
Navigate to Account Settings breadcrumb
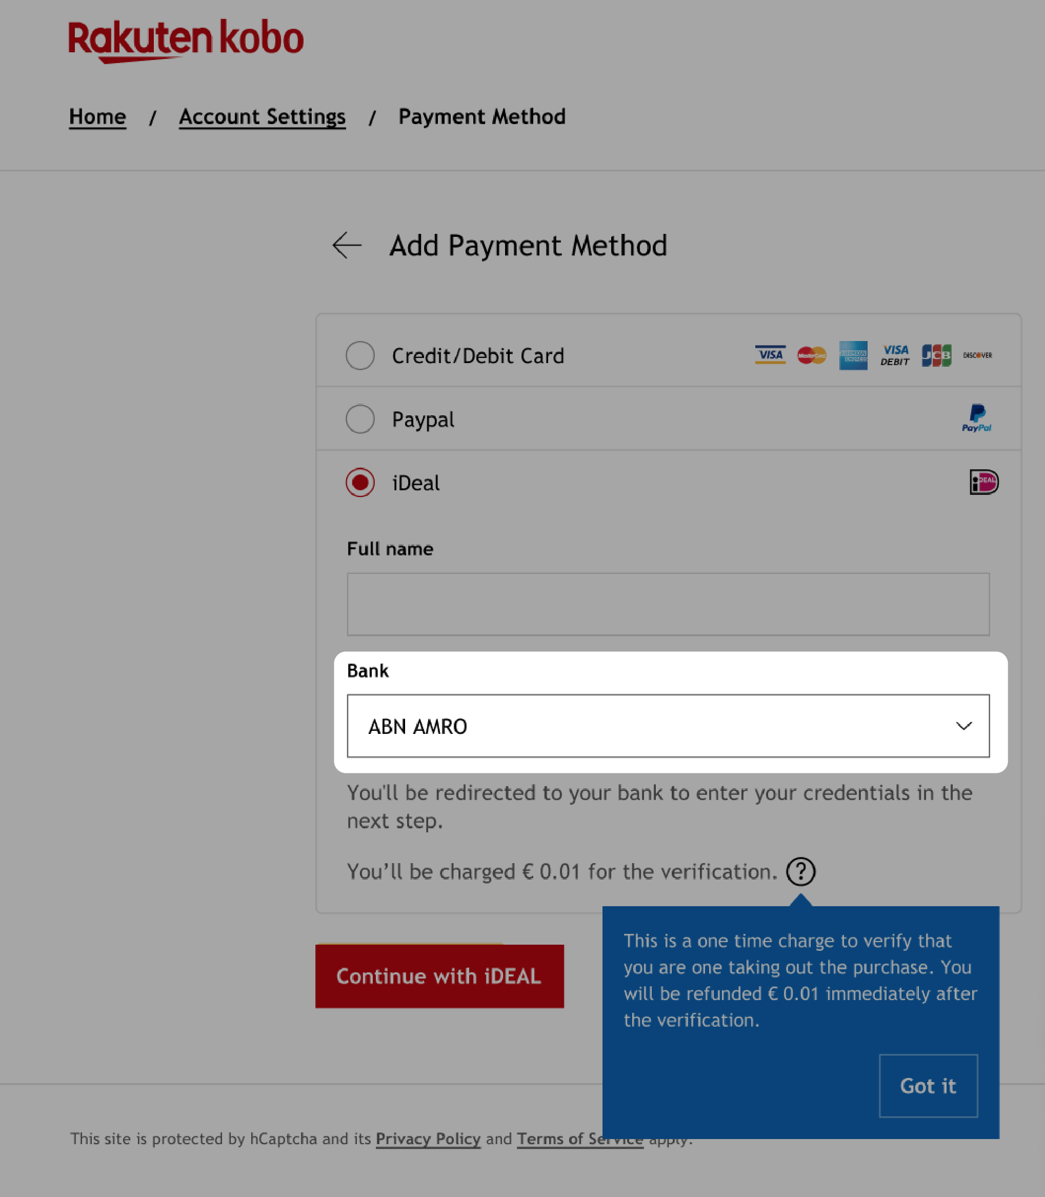pyautogui.click(x=262, y=116)
